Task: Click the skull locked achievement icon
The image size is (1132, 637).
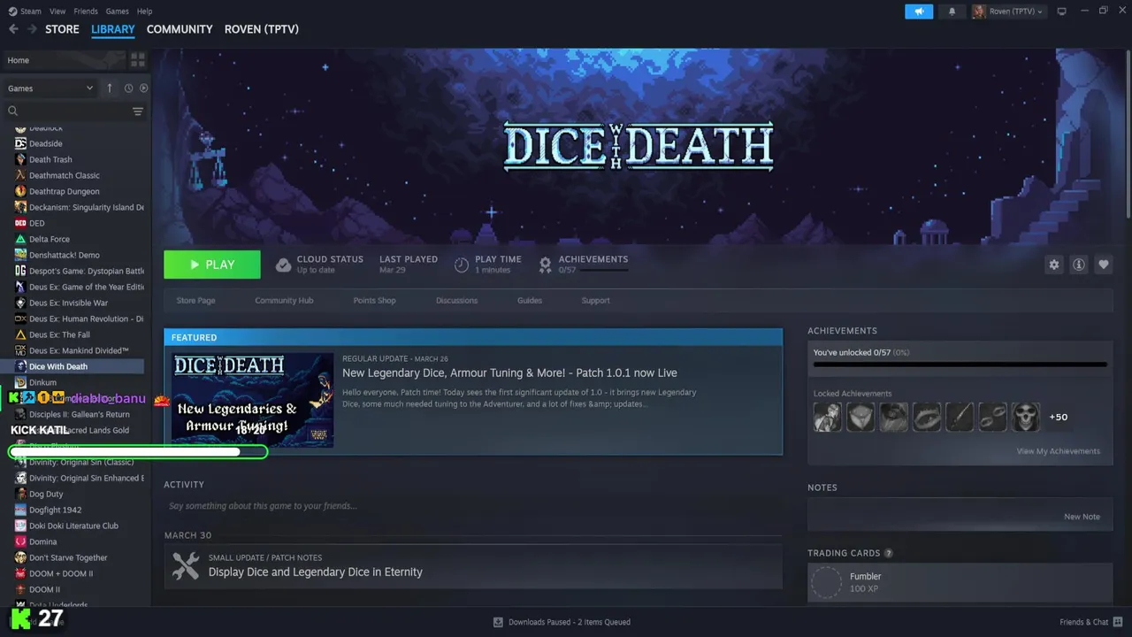Action: 1026,417
